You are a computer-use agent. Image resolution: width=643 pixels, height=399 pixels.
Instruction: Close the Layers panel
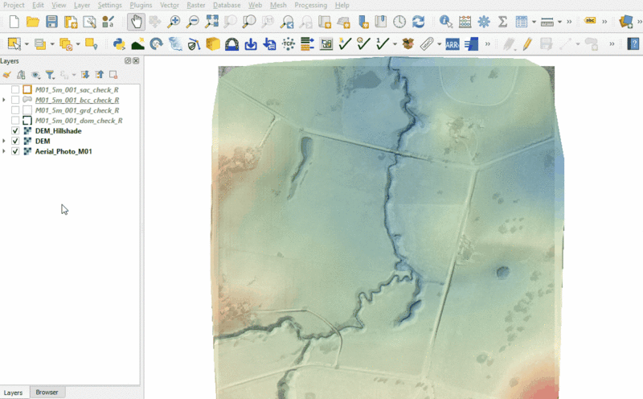[136, 61]
